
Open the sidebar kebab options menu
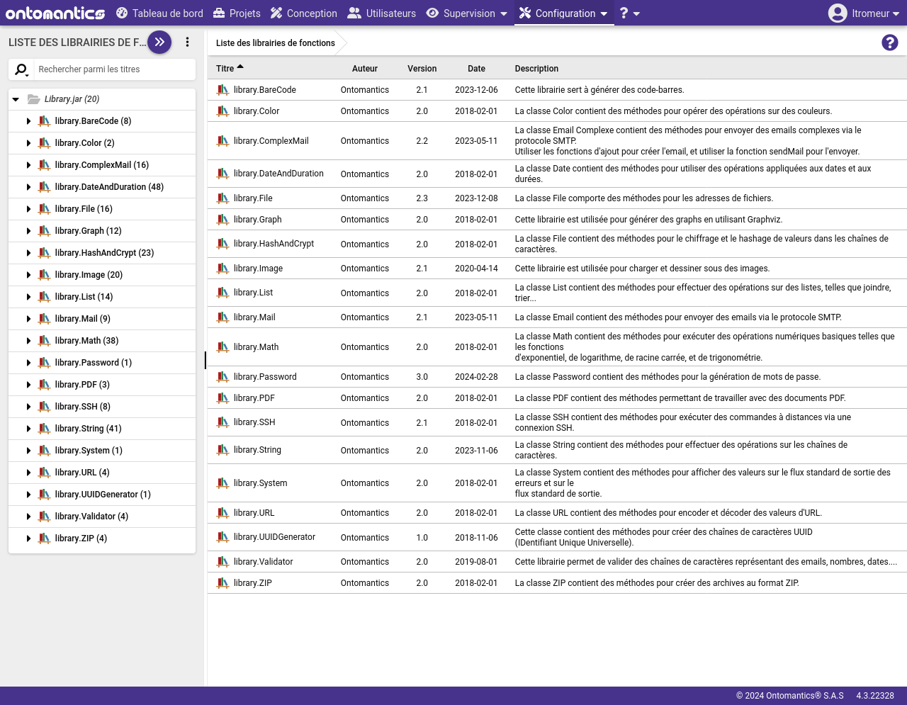tap(187, 42)
